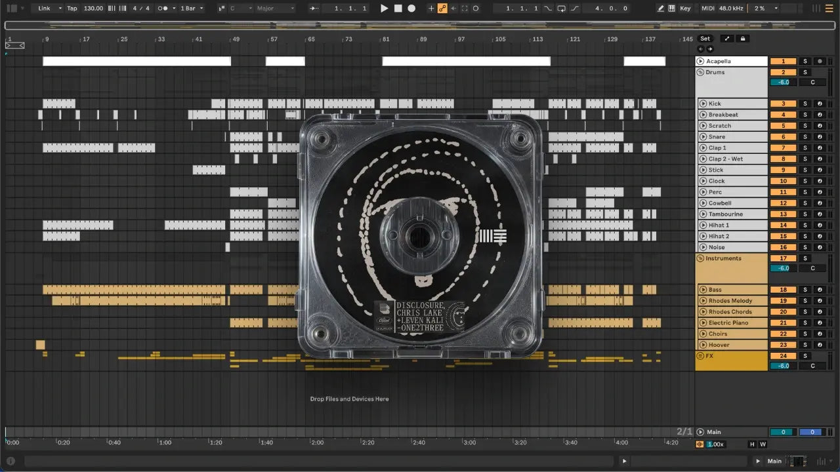The height and width of the screenshot is (472, 840).
Task: Click the tempo field 130.00
Action: (x=93, y=9)
